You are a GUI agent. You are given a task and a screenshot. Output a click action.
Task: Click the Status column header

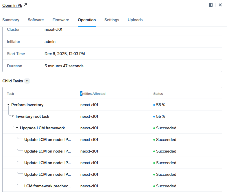(x=158, y=94)
